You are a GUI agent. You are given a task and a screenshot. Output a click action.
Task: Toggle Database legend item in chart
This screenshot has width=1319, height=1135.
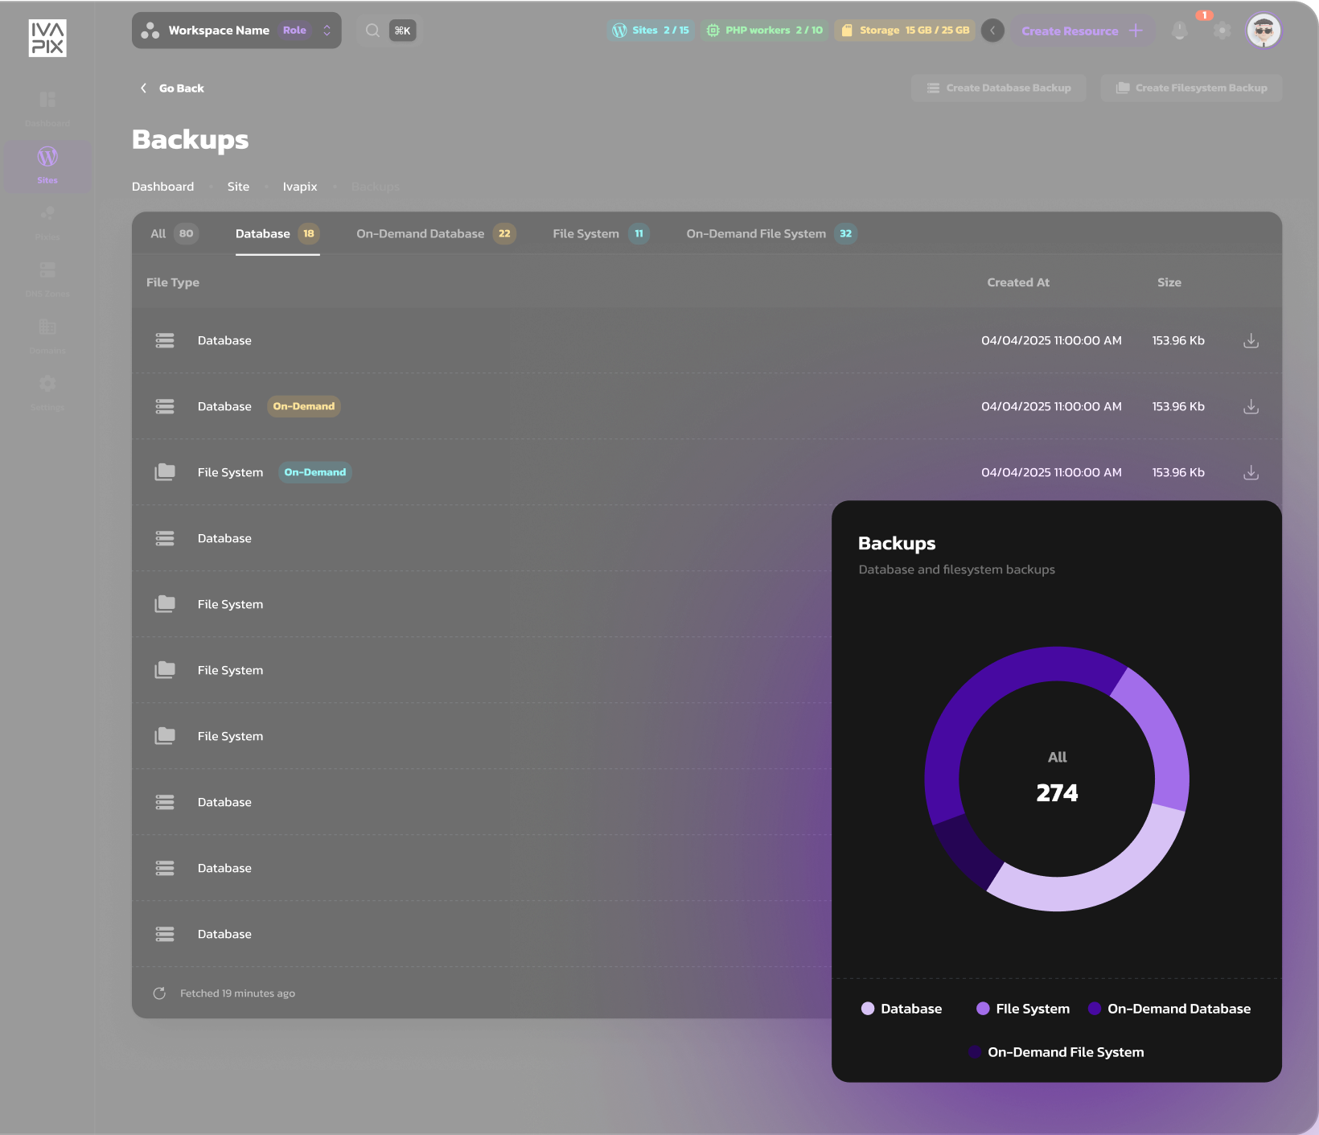click(x=901, y=1009)
